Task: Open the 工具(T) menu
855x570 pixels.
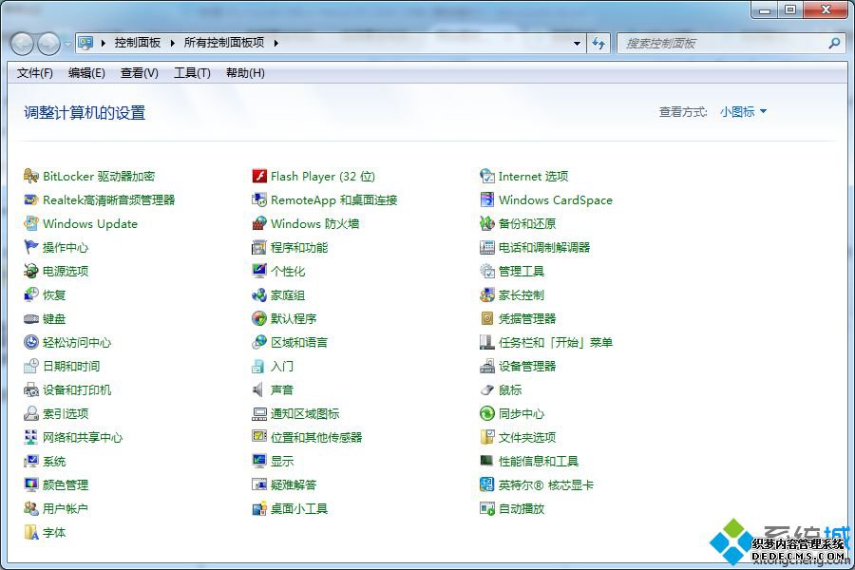Action: click(x=192, y=73)
